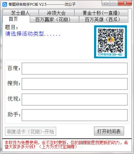
Task: Focus the 搜狗 result text field
Action: point(75,84)
